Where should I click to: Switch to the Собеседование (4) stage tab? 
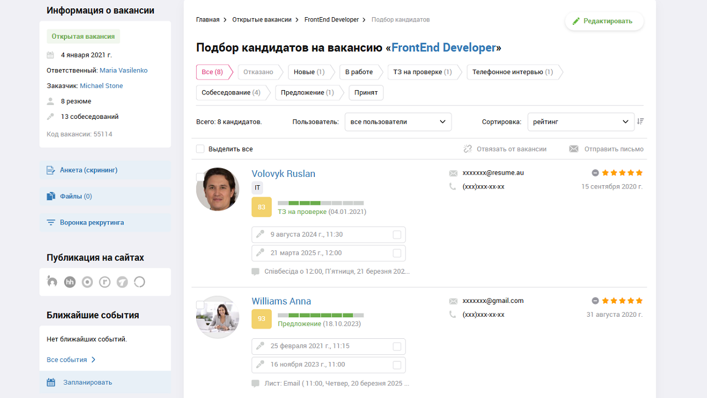pyautogui.click(x=231, y=92)
